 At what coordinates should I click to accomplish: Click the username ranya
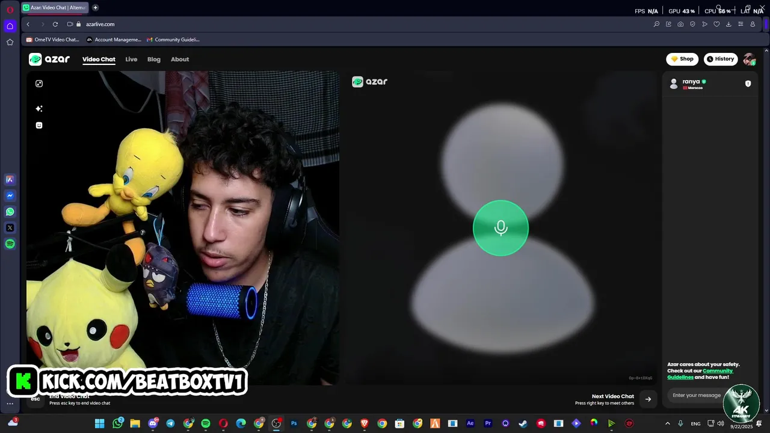(691, 81)
